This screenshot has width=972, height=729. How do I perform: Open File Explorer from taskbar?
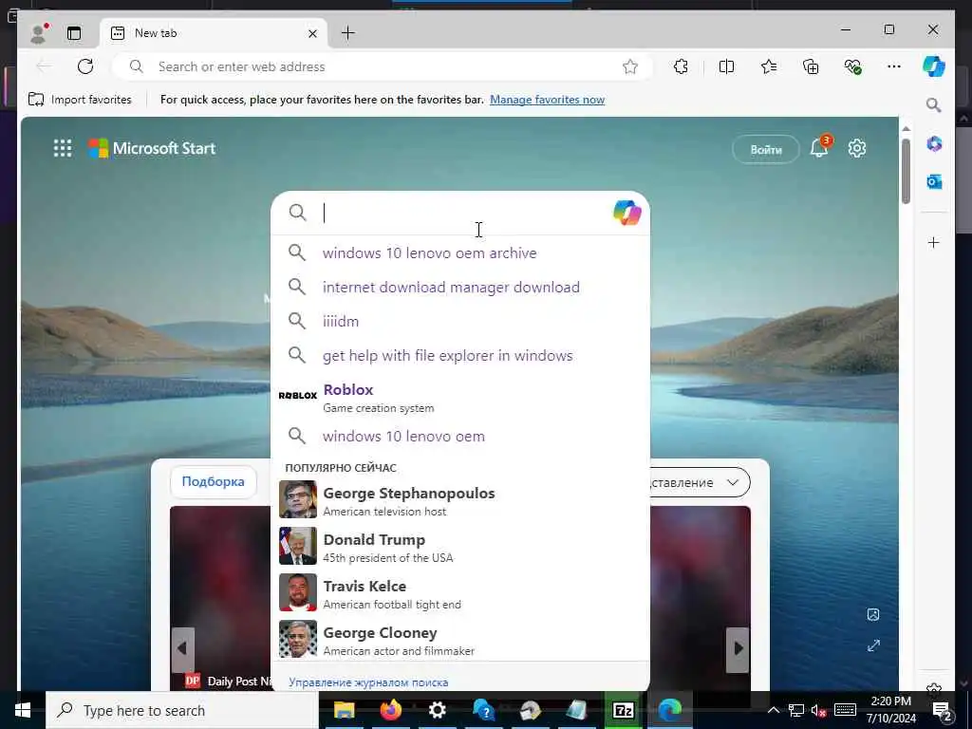point(344,710)
